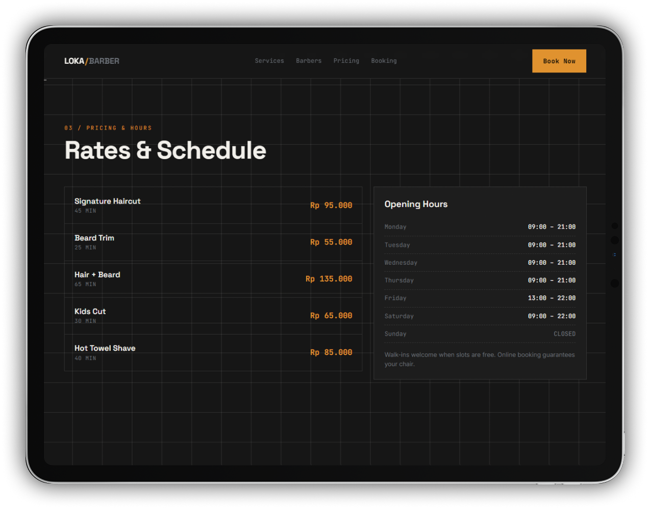
Task: Pick the Hot Towel Shave row
Action: [x=213, y=352]
